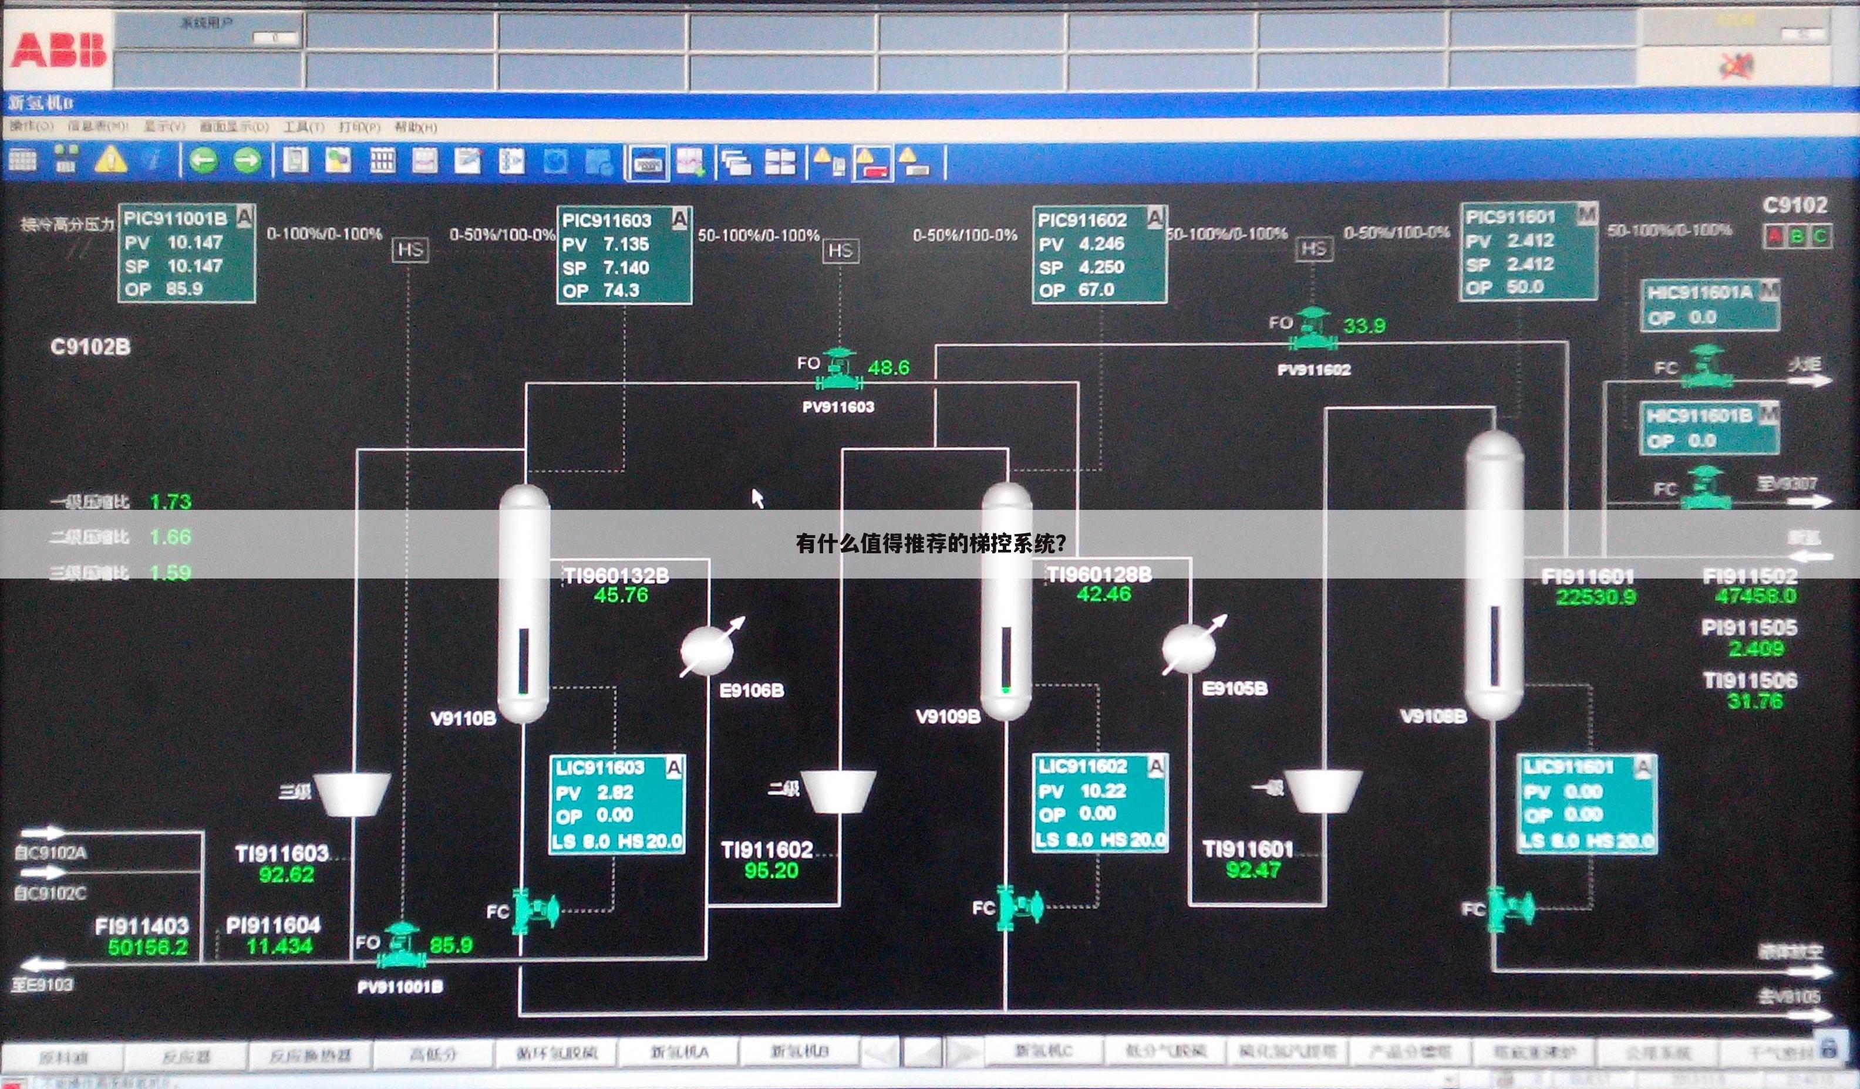Click the green-blocks group display icon

point(66,160)
